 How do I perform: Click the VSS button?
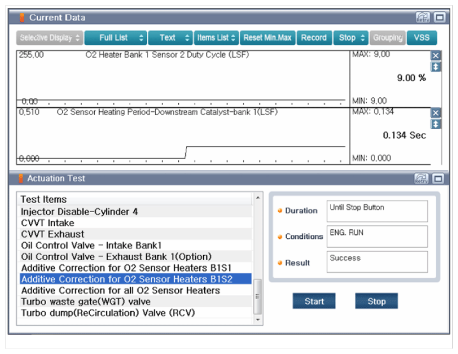pyautogui.click(x=422, y=38)
